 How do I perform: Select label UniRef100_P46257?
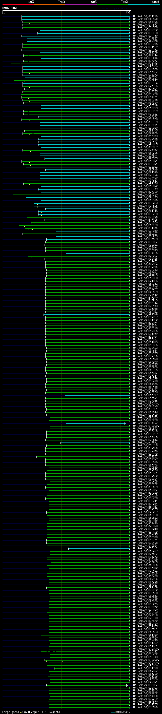(145, 512)
